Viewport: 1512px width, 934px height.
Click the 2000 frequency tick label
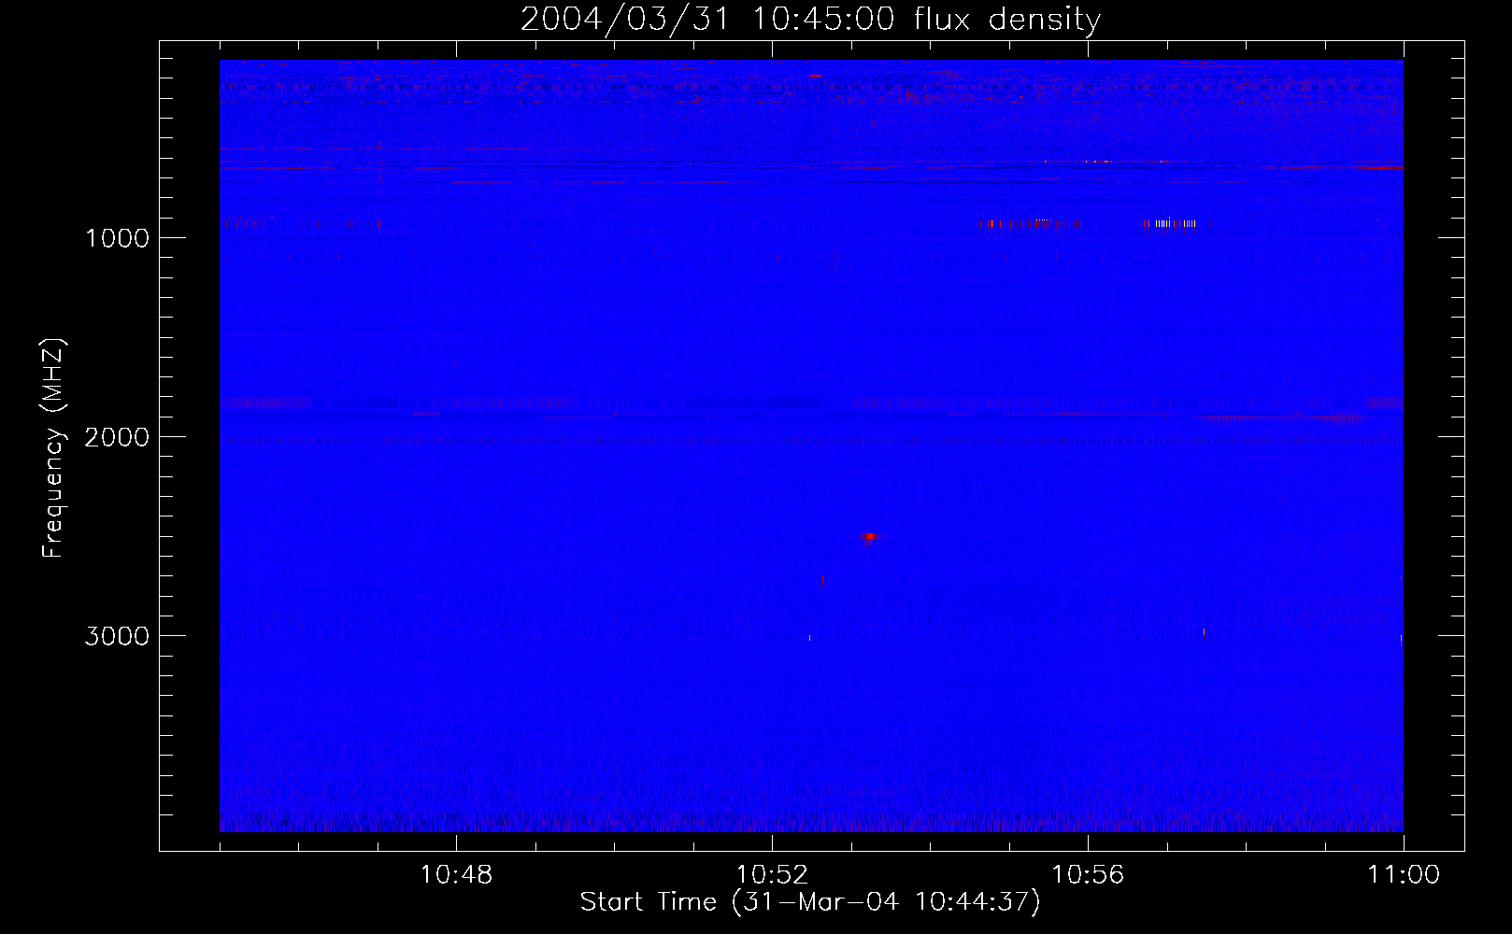[117, 437]
